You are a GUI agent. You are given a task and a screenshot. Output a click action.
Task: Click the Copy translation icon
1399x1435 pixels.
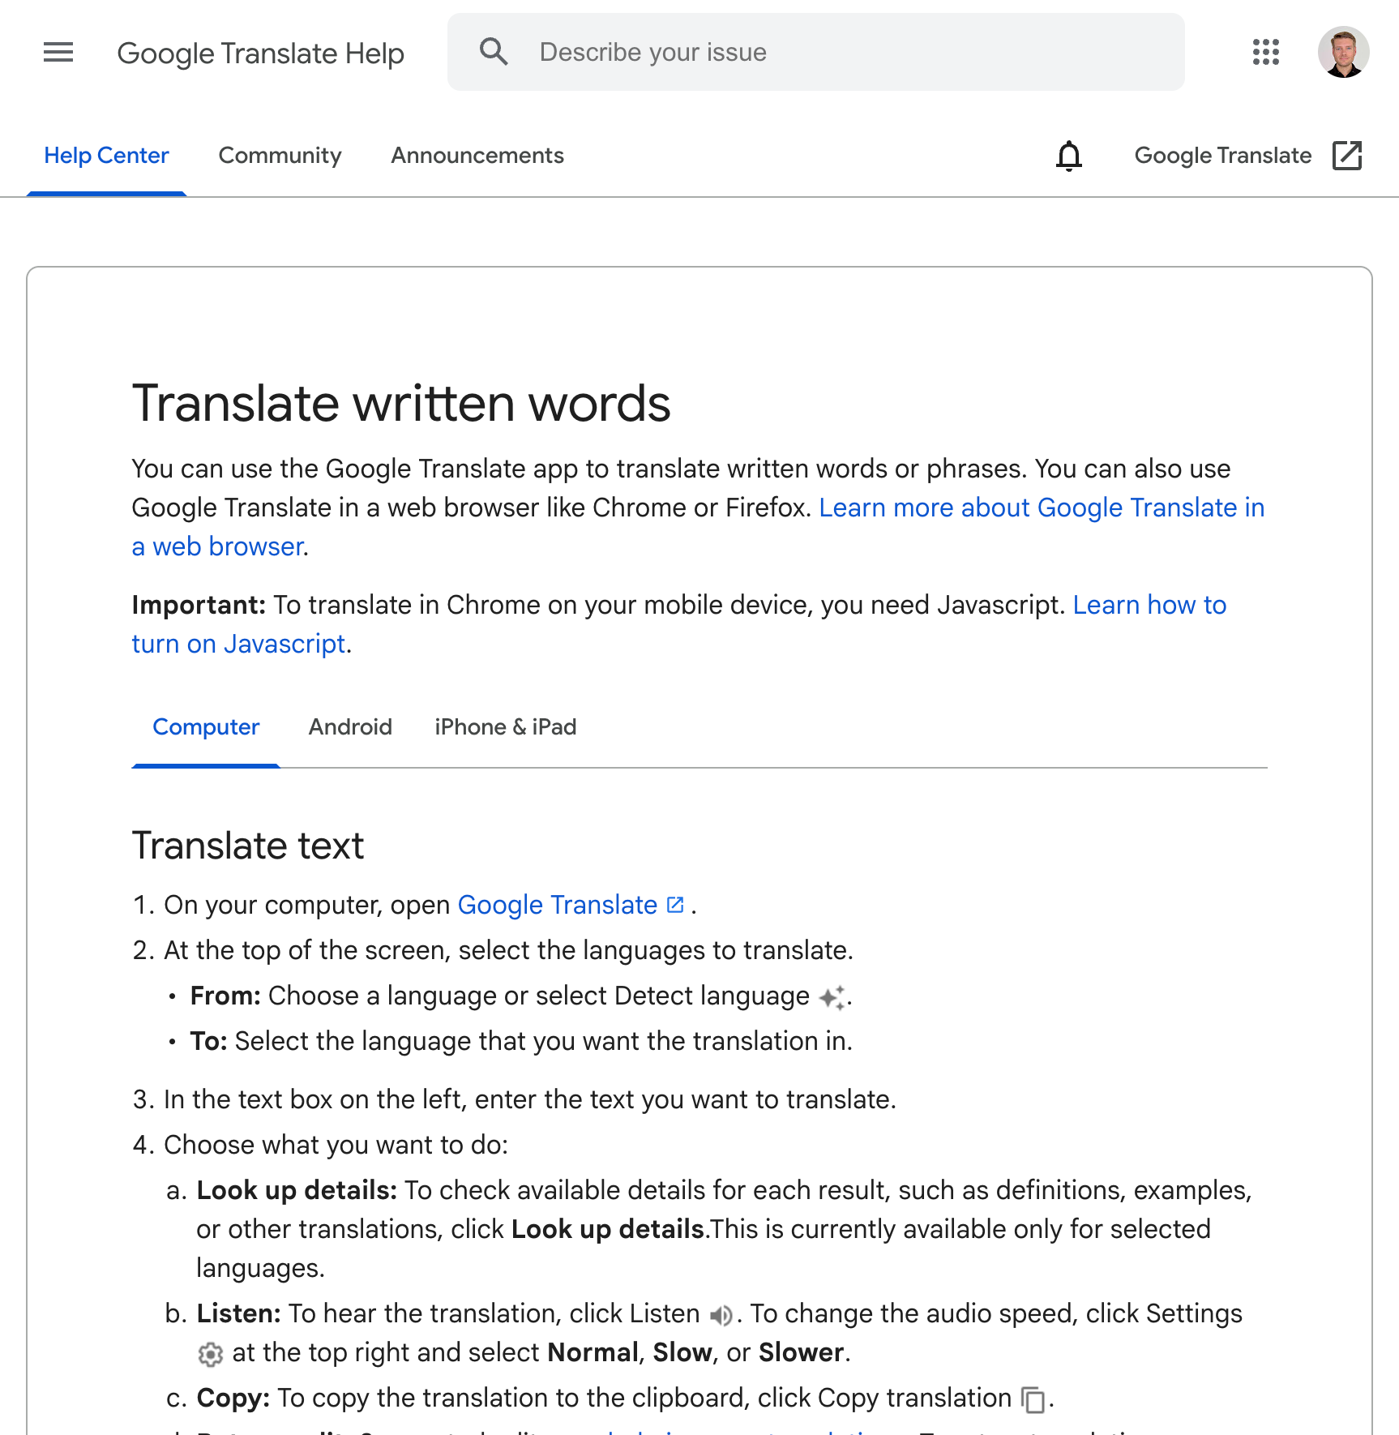point(1033,1399)
